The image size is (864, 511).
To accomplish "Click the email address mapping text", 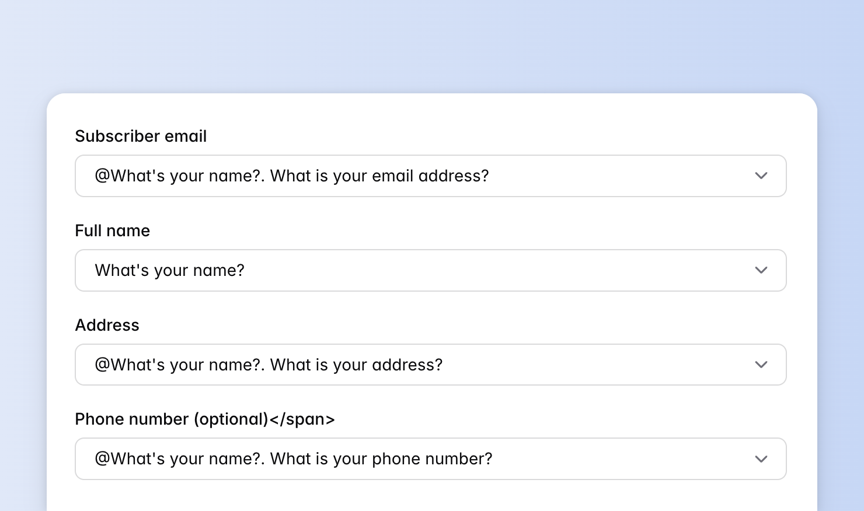I will (292, 176).
